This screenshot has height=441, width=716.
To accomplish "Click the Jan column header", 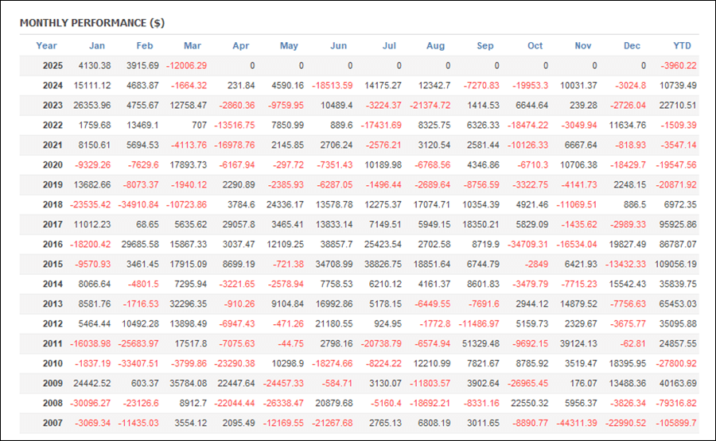I will pyautogui.click(x=97, y=45).
